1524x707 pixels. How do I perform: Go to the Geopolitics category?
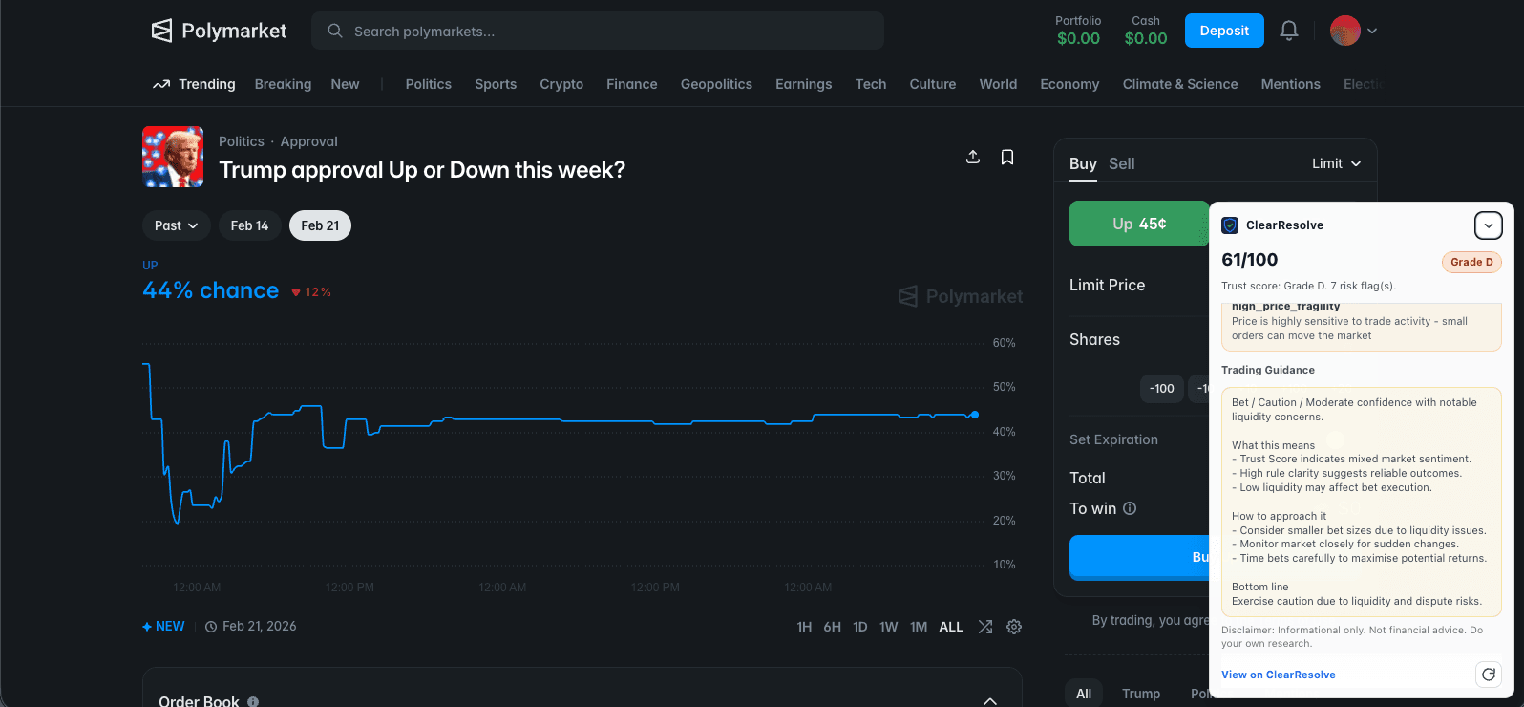[x=716, y=84]
